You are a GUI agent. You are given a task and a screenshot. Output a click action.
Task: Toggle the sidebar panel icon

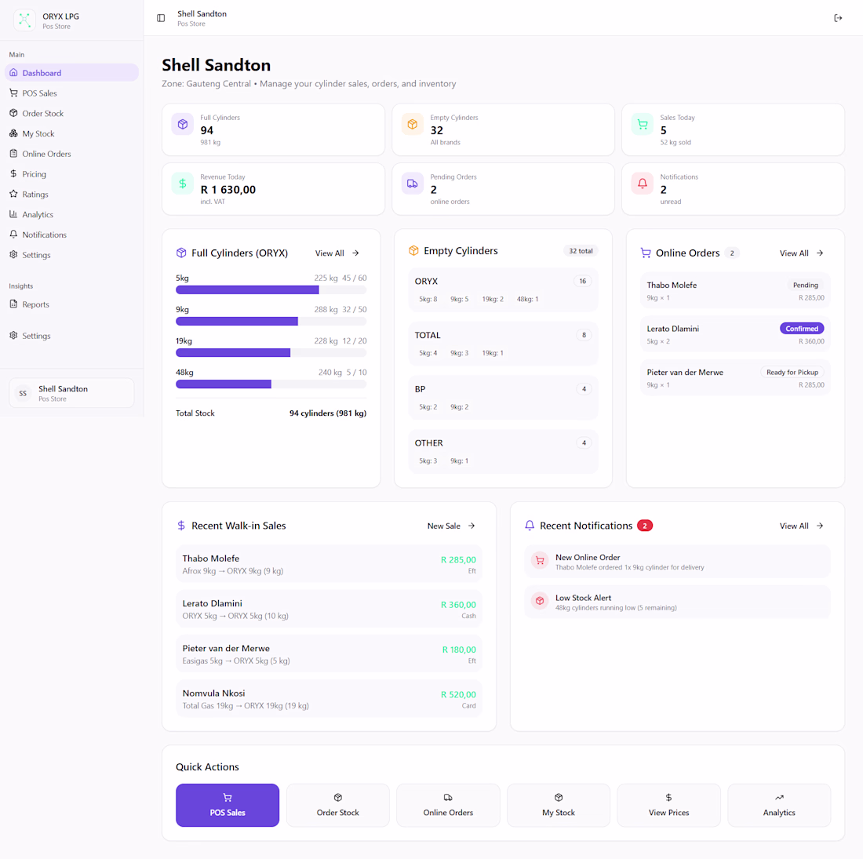point(161,18)
